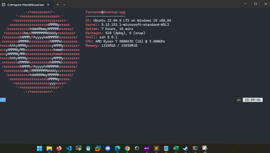
Task: Open Steam from the taskbar
Action: coord(185,149)
